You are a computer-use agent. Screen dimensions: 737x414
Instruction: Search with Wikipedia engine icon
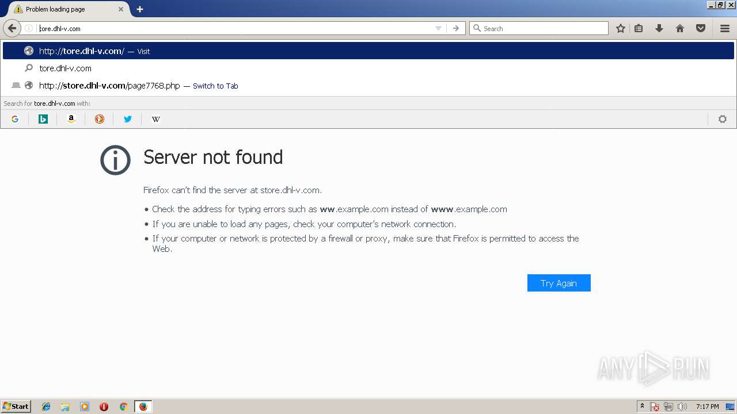(155, 119)
